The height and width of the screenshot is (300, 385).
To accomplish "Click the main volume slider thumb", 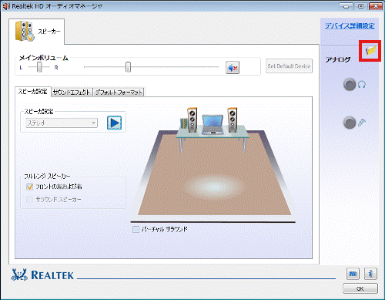I will coord(128,67).
